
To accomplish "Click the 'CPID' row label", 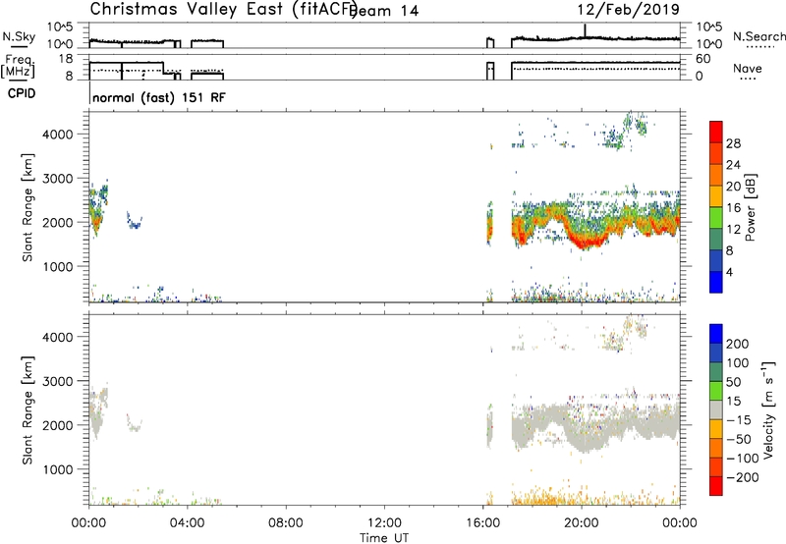I will coord(22,93).
